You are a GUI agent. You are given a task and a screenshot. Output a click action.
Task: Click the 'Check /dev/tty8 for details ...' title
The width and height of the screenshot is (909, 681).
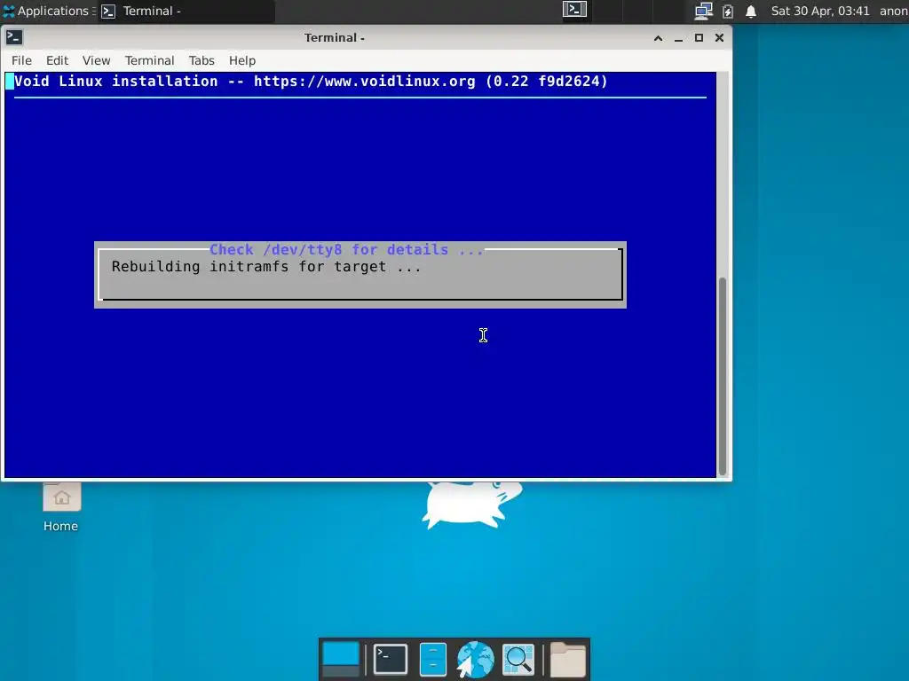click(346, 249)
